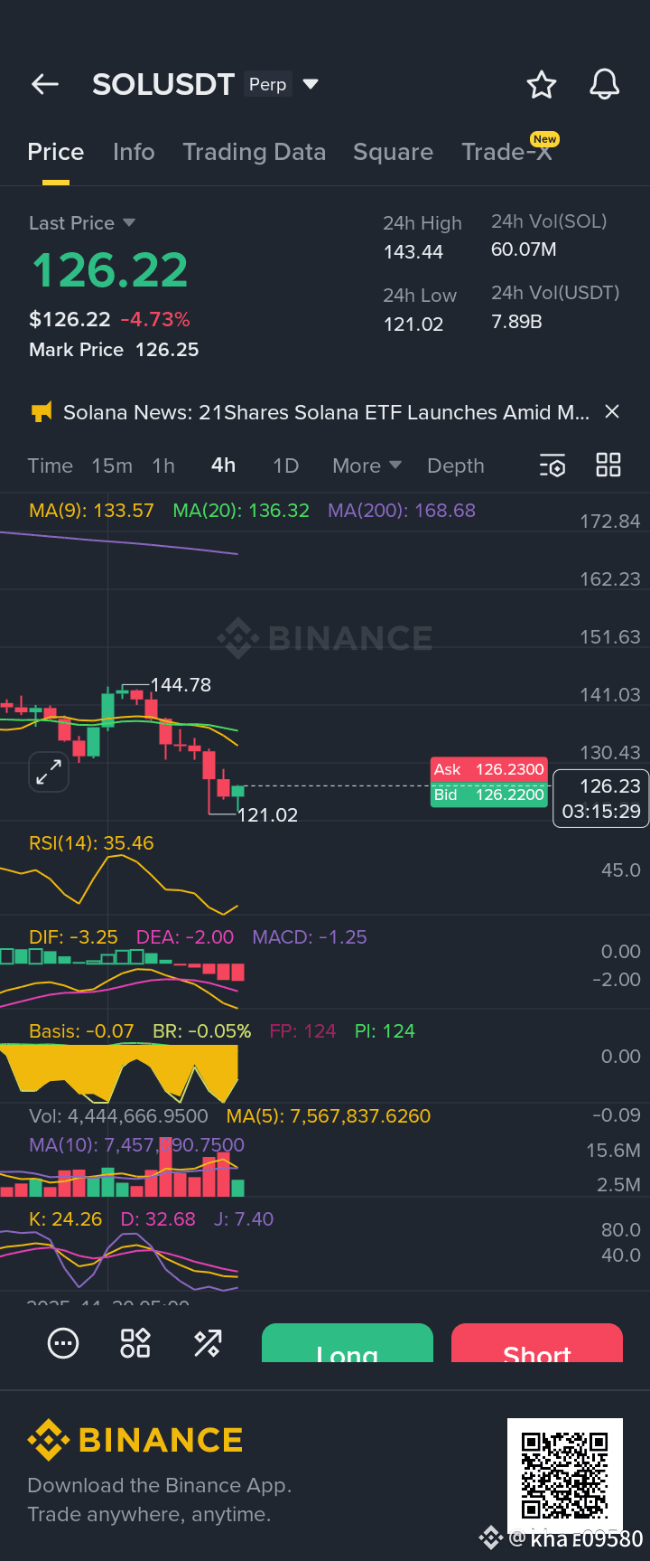Tap the Bid 126.2200 price tag

click(488, 795)
